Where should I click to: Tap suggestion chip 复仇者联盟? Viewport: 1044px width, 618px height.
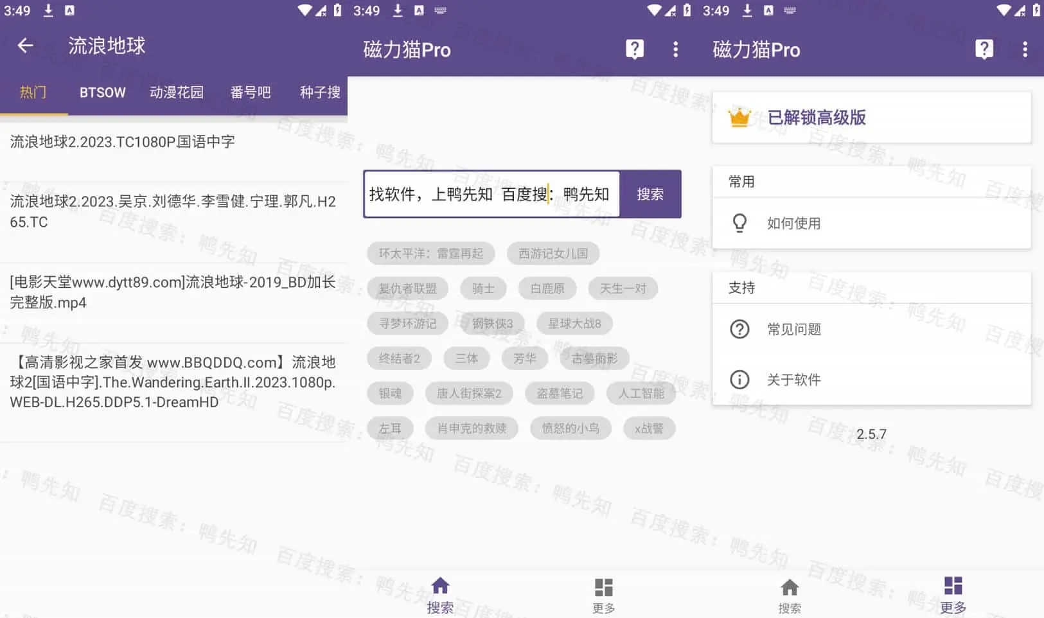tap(407, 288)
